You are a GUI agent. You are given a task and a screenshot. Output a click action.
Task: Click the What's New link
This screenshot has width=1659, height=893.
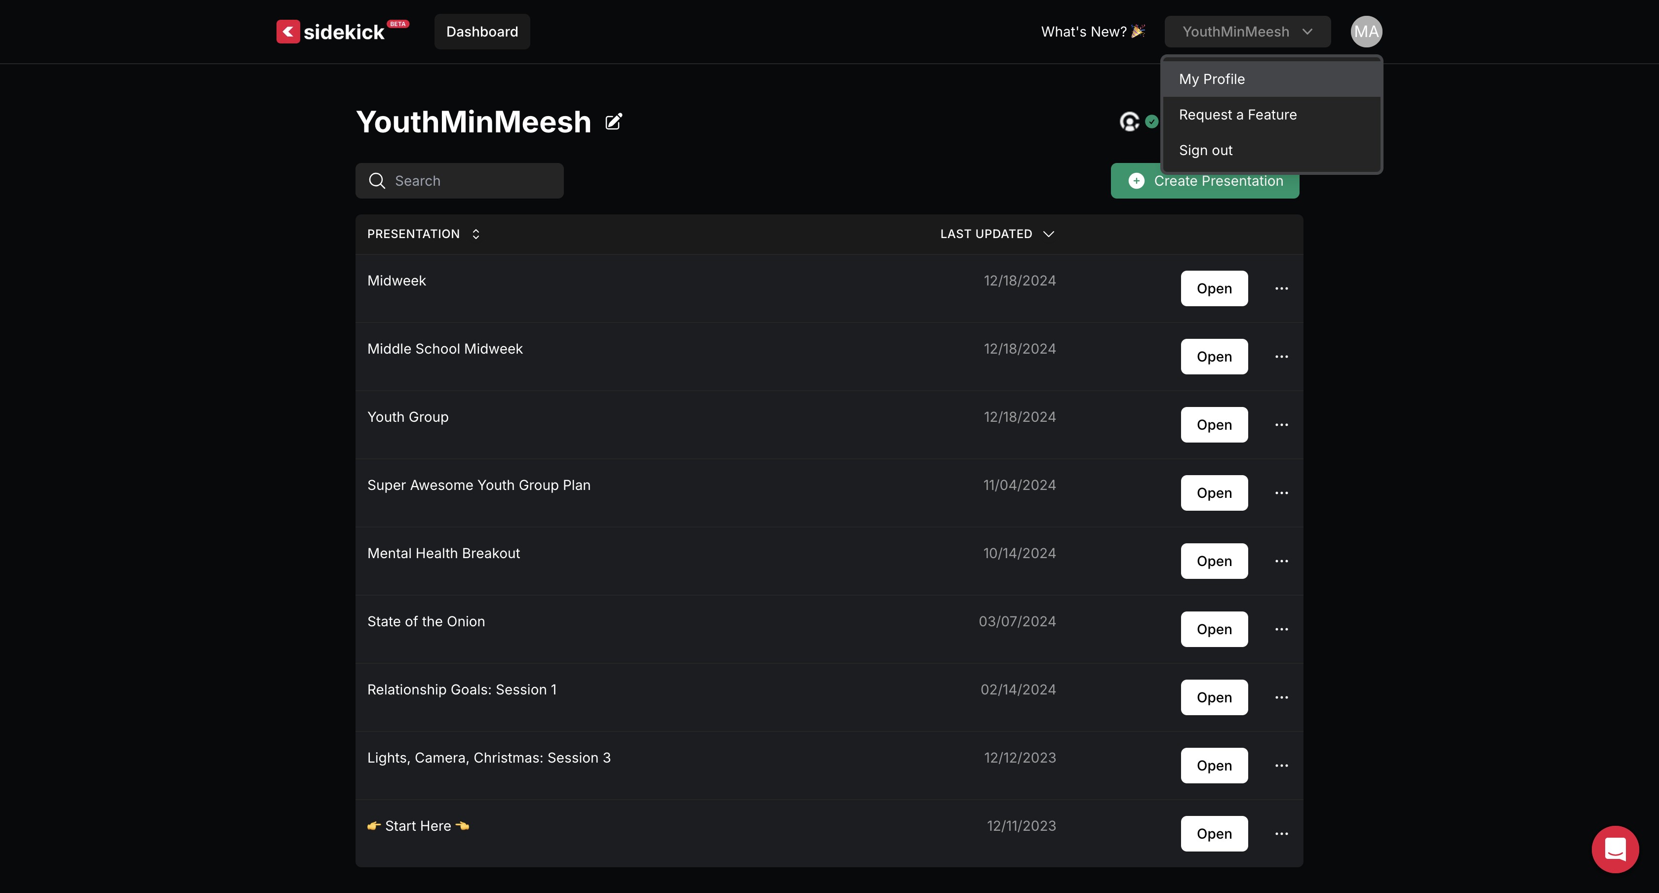[1092, 32]
